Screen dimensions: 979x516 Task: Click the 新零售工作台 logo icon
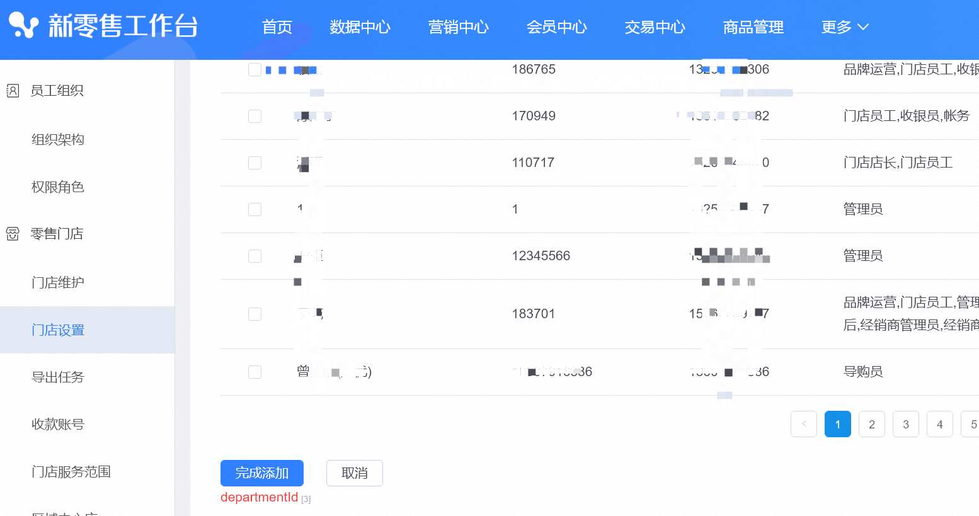[x=23, y=26]
